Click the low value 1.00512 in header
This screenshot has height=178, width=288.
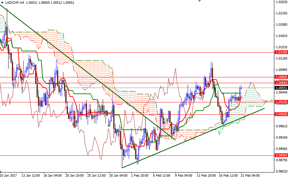pos(56,3)
